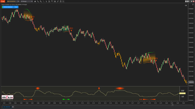This screenshot has width=195, height=109.
Task: Toggle the EVOLA Oscillator button
Action: point(8,7)
